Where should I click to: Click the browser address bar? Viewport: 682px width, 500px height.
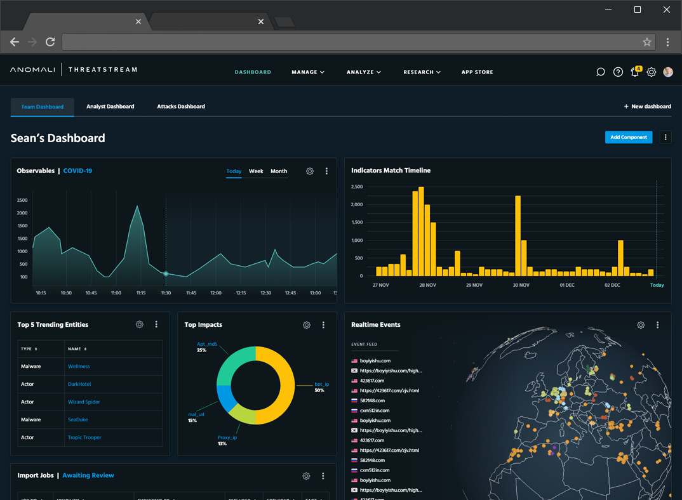(x=358, y=42)
